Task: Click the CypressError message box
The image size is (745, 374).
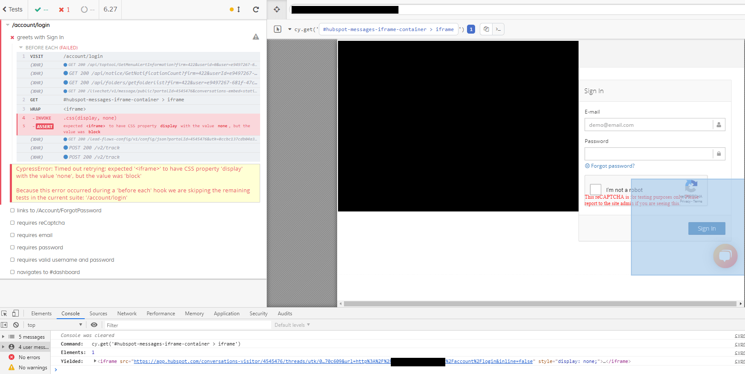Action: click(x=135, y=183)
